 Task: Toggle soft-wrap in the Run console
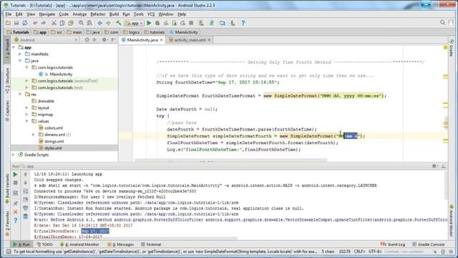coord(26,191)
